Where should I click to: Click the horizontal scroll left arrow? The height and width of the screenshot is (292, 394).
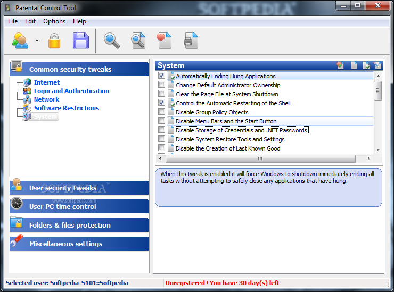click(161, 158)
